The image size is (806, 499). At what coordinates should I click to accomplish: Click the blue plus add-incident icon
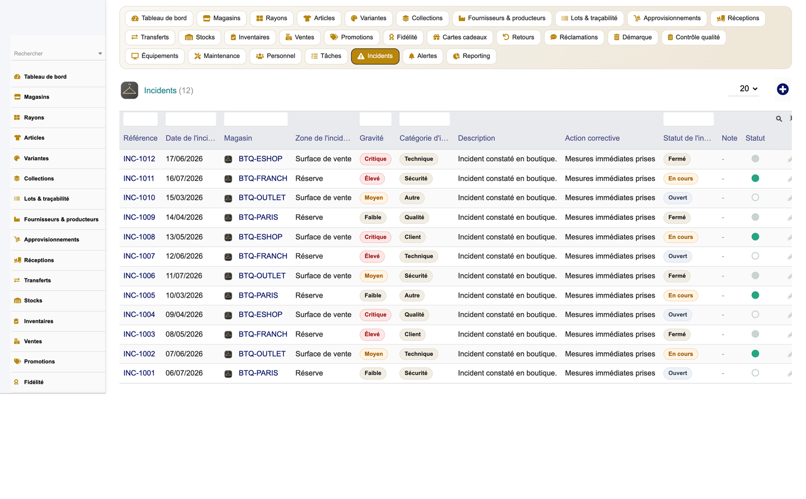(783, 89)
